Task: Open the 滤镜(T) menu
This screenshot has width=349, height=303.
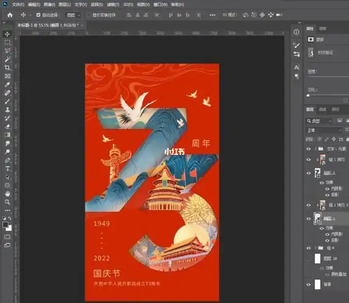Action: pos(113,4)
